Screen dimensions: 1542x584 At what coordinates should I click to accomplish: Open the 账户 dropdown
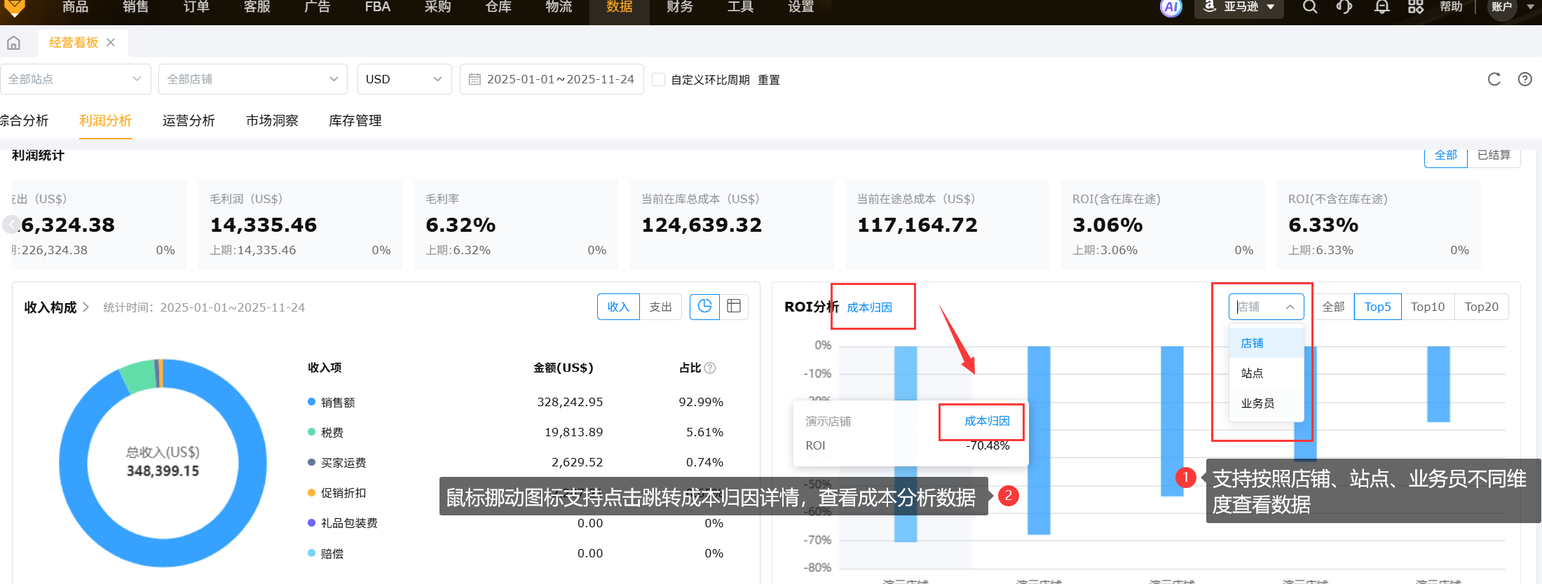(x=1510, y=7)
